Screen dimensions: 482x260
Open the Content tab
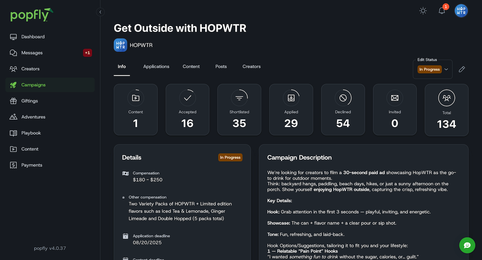click(x=191, y=67)
